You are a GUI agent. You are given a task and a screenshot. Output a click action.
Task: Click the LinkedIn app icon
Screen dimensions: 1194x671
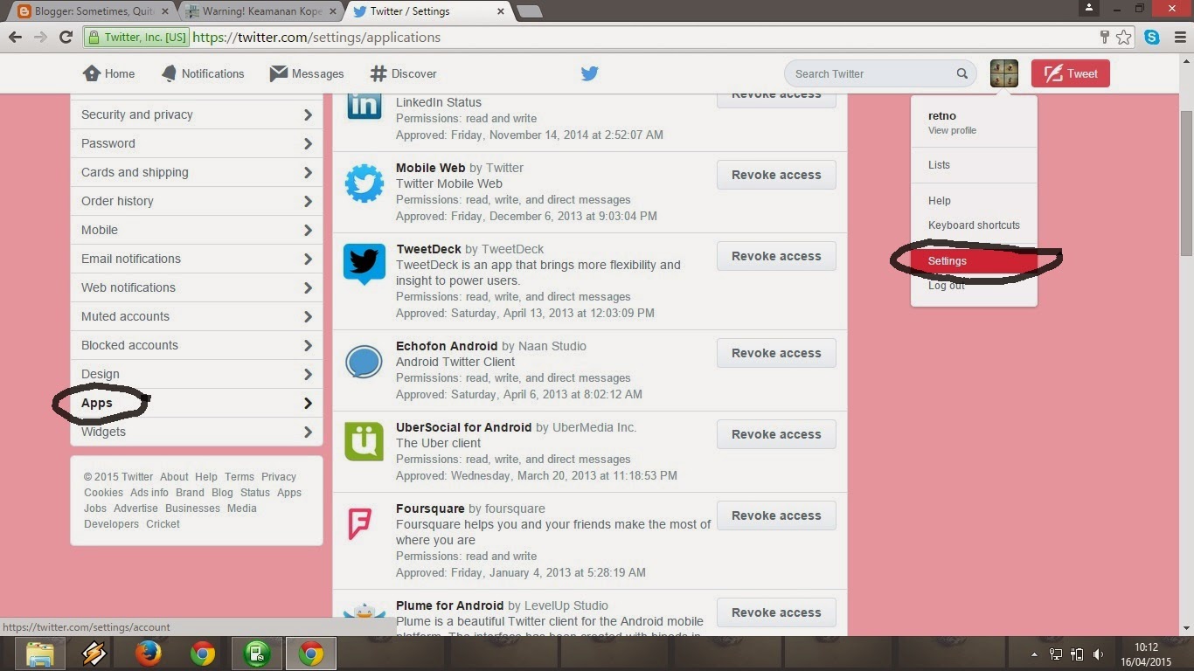tap(364, 106)
